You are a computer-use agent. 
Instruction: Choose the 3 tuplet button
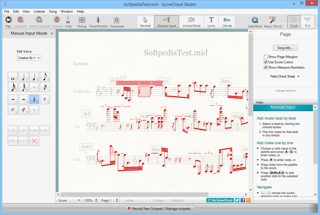tap(24, 130)
